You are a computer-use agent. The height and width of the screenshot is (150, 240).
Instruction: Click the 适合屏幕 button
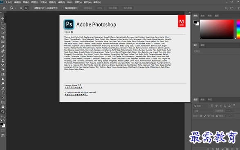pyautogui.click(x=113, y=8)
